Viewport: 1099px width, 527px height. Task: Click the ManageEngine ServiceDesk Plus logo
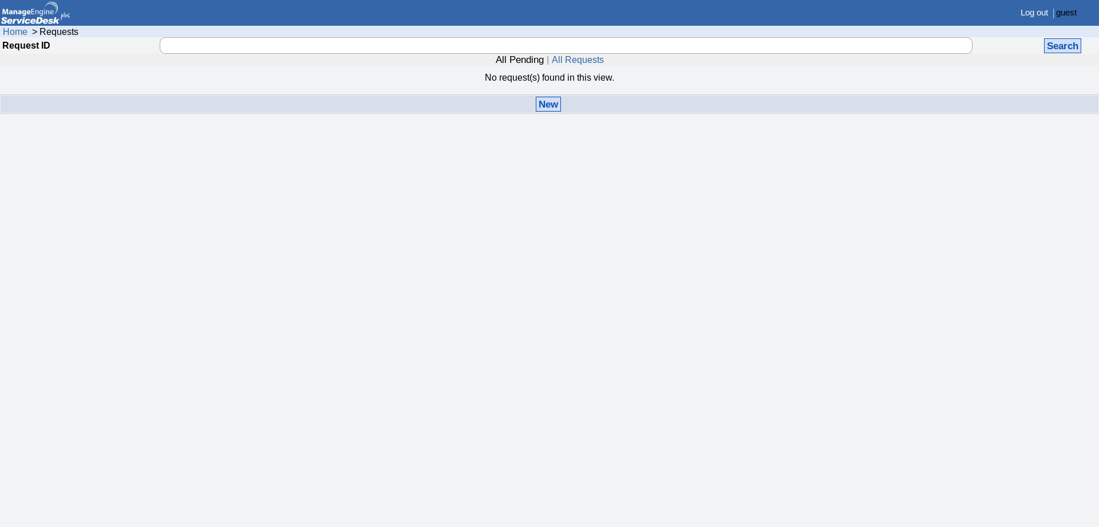(34, 13)
